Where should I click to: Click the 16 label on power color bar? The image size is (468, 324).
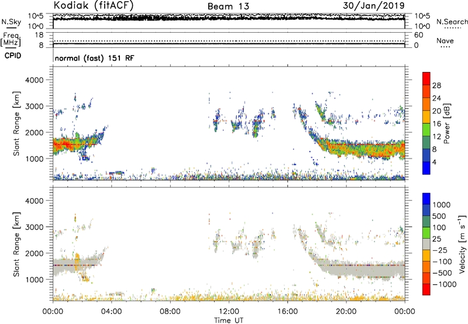pos(436,124)
